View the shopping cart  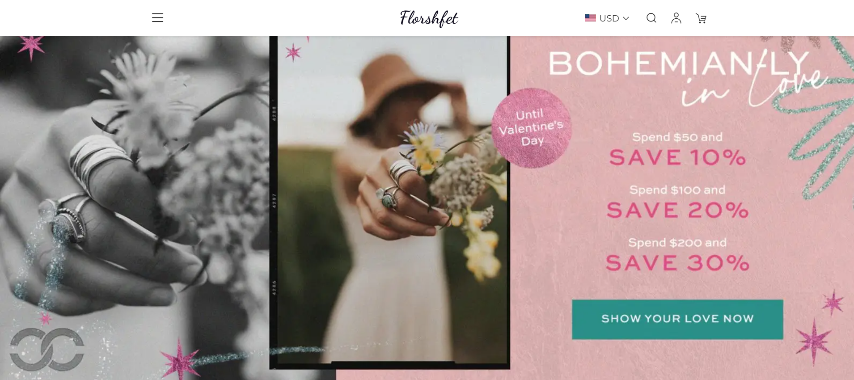pyautogui.click(x=701, y=18)
